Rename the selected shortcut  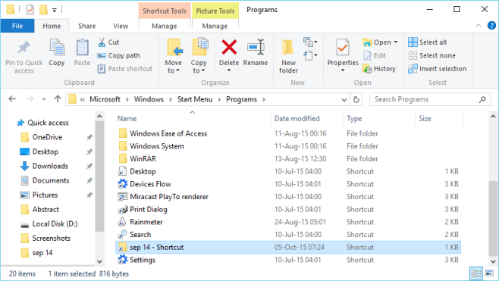(256, 52)
